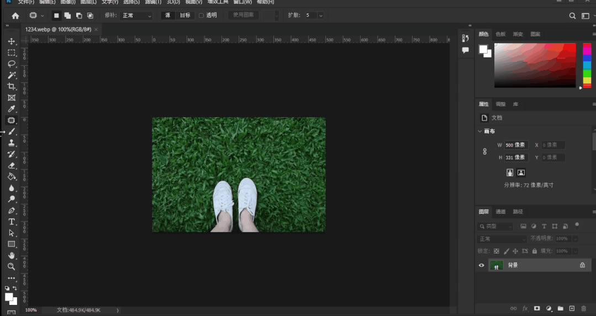Image resolution: width=596 pixels, height=316 pixels.
Task: Toggle lock transparent pixels icon
Action: point(497,251)
